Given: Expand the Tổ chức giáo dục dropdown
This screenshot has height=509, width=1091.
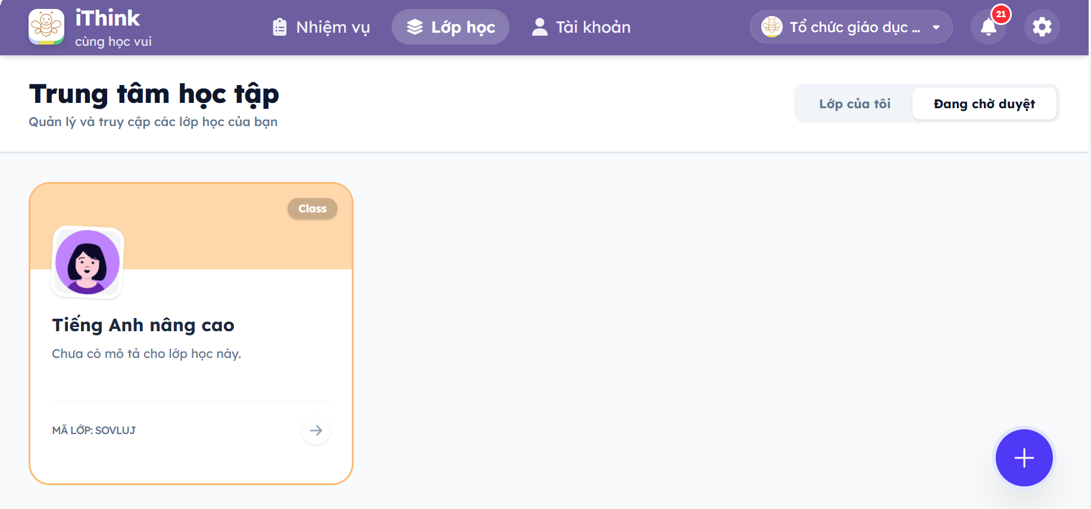Looking at the screenshot, I should tap(850, 27).
